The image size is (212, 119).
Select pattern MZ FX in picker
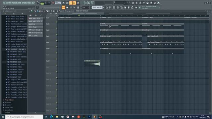click(x=36, y=36)
